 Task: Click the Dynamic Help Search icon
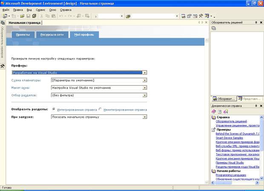point(225,111)
